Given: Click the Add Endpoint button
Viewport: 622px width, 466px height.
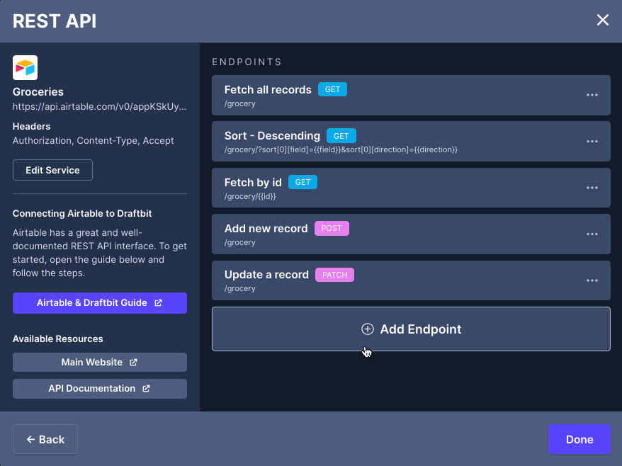Looking at the screenshot, I should click(411, 329).
